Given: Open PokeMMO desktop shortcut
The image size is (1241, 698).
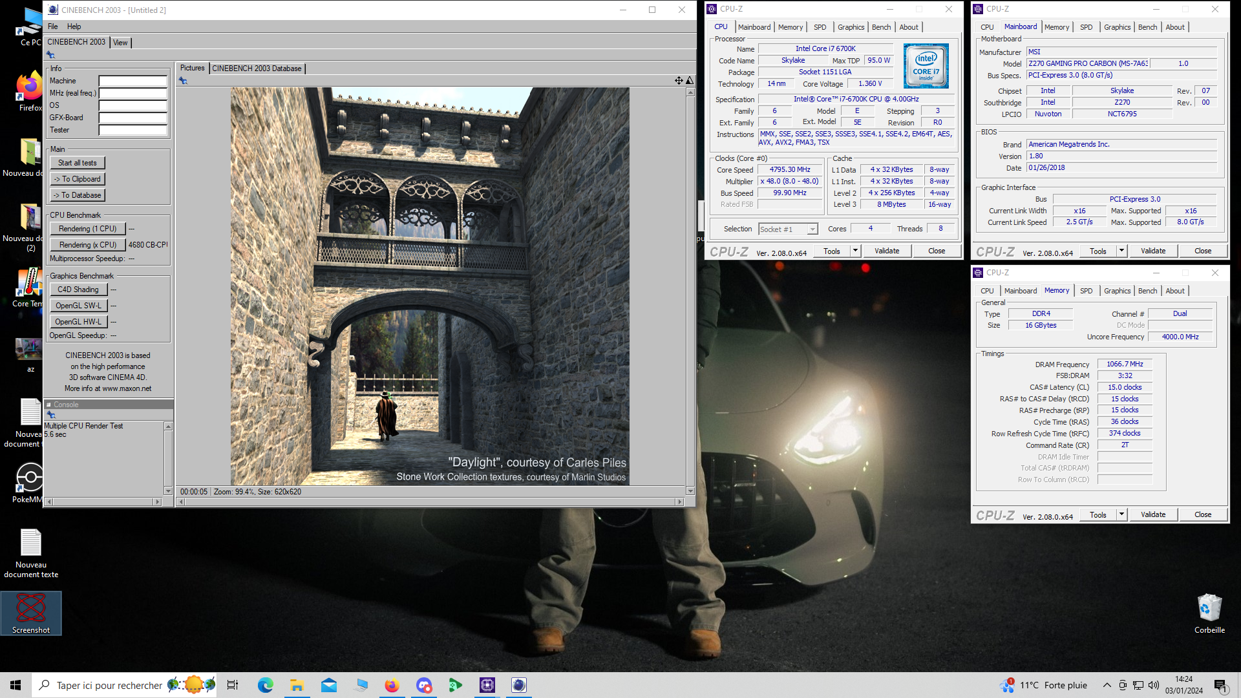Looking at the screenshot, I should pos(28,483).
